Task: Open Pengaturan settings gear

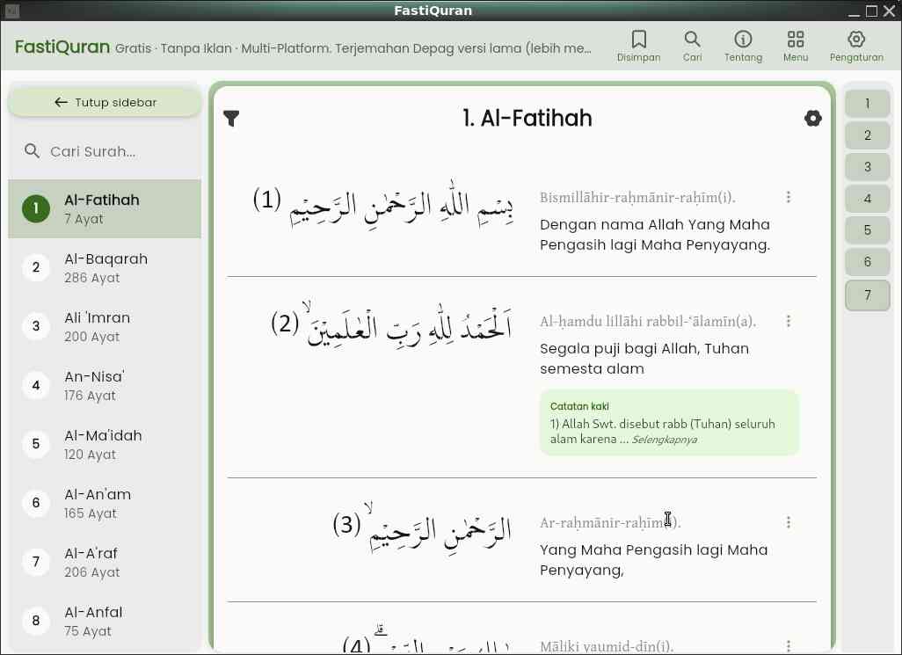Action: [x=855, y=44]
